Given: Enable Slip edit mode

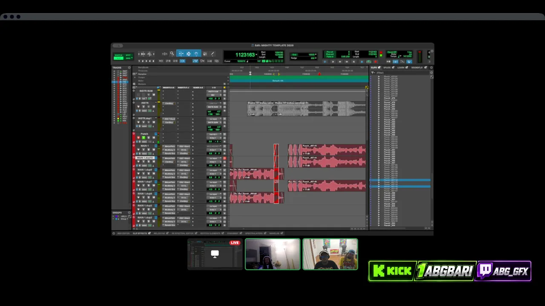Looking at the screenshot, I should click(x=118, y=58).
